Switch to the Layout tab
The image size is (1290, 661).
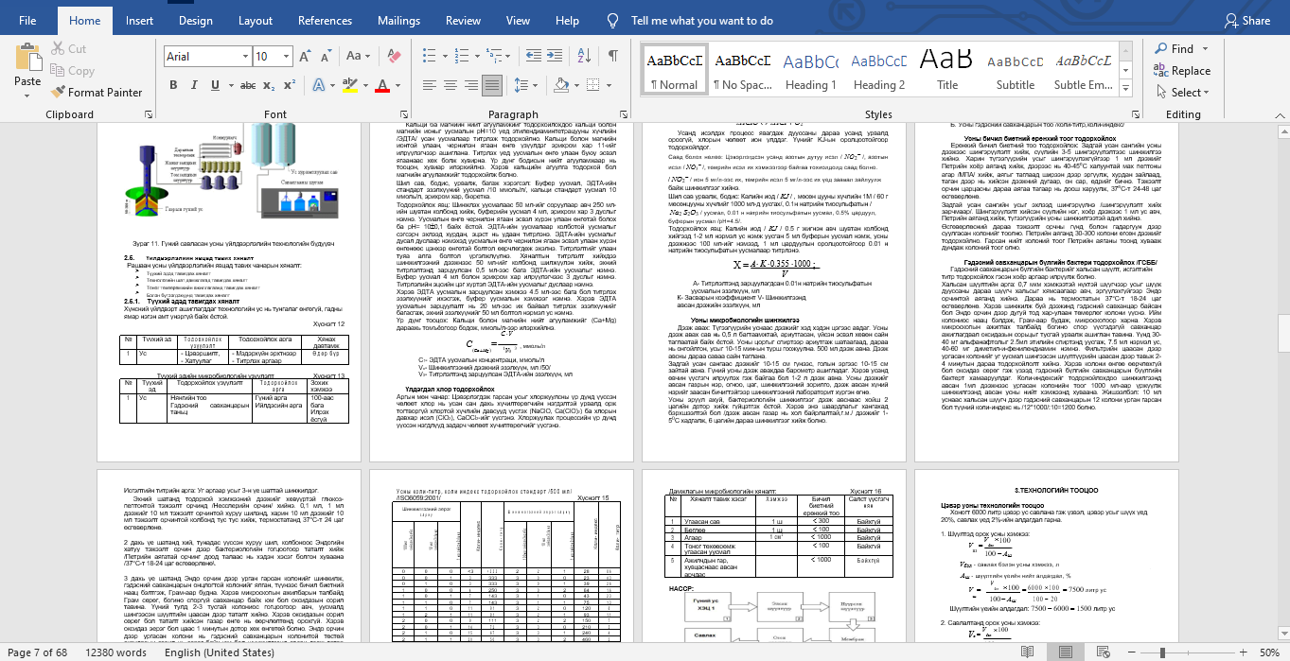tap(256, 20)
